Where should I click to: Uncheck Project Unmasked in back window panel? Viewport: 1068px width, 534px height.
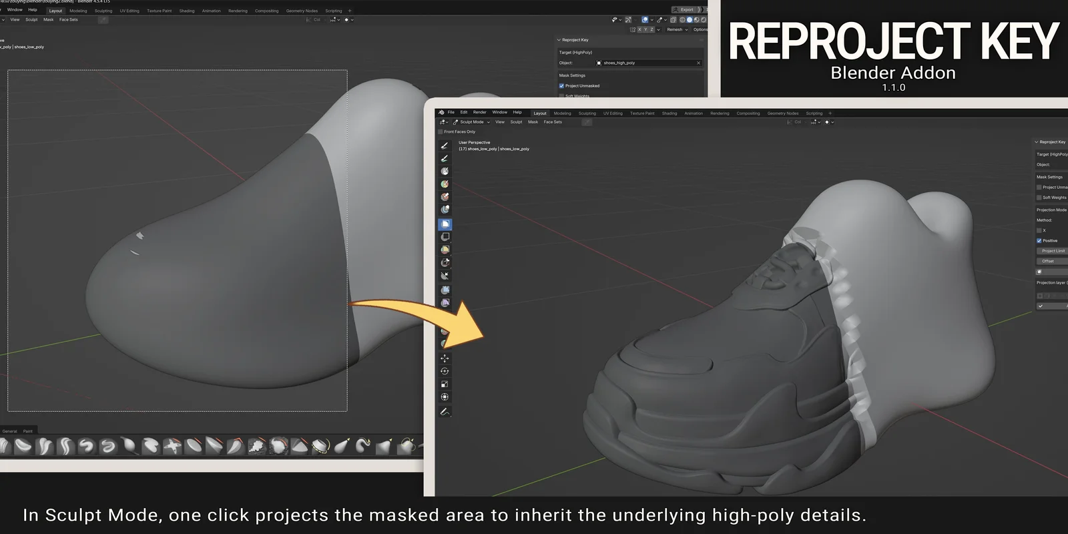click(x=561, y=85)
